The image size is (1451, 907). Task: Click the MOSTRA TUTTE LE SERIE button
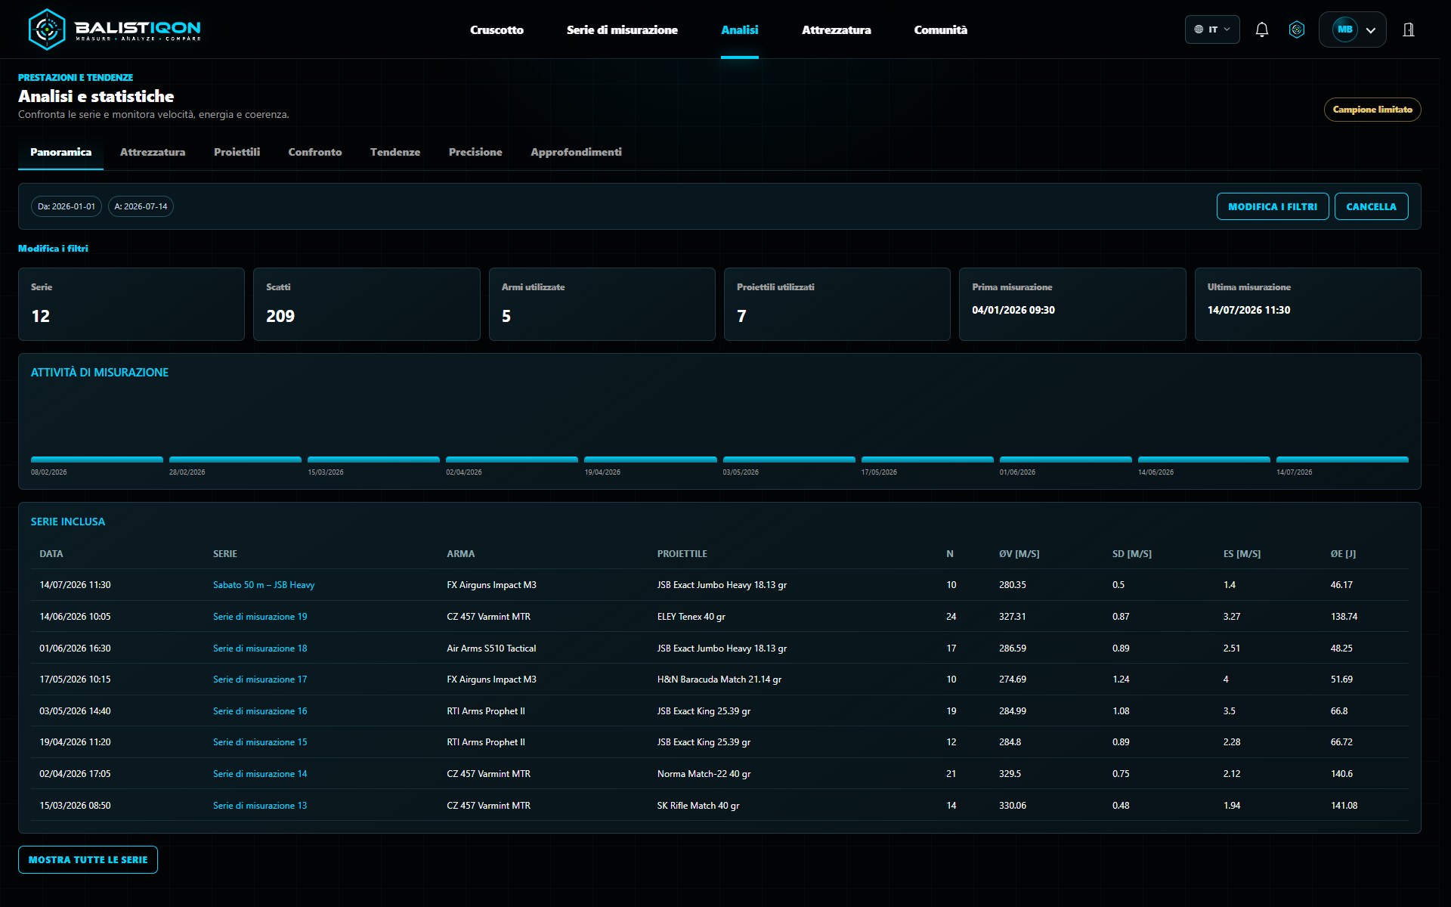[x=88, y=859]
